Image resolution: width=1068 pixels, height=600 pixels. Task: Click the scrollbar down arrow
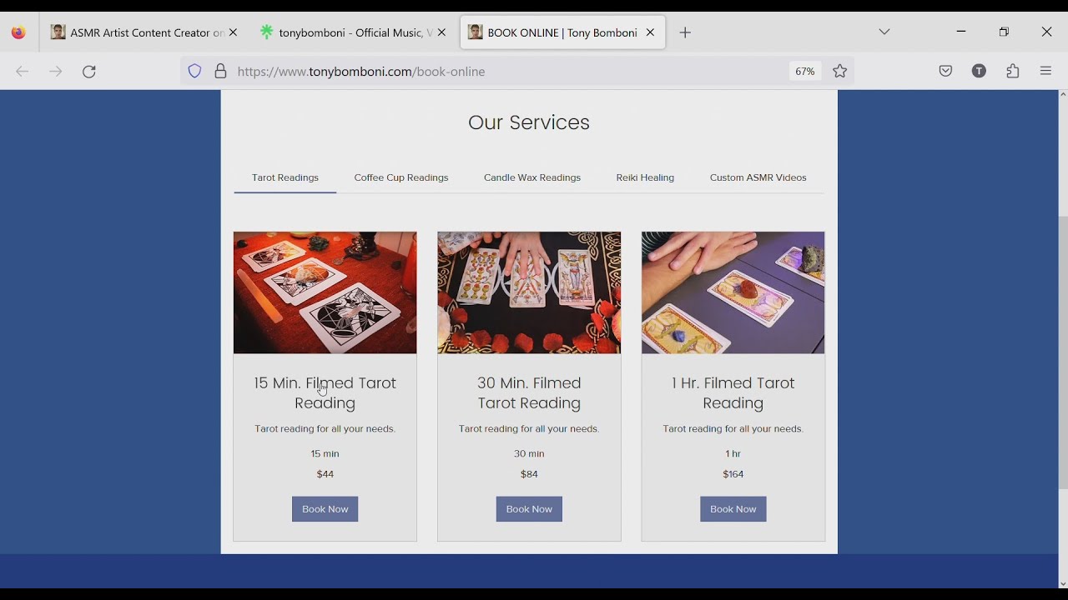point(1063,584)
